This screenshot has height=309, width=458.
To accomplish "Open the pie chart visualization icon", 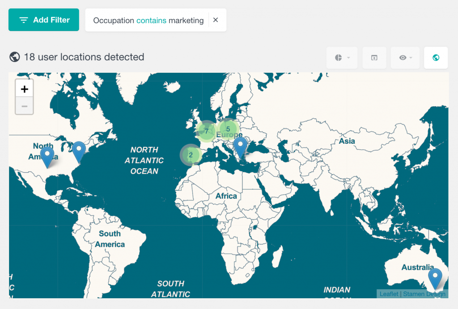I will click(x=339, y=57).
